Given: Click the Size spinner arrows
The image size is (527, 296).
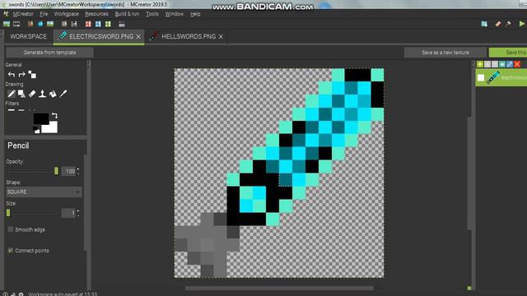Looking at the screenshot, I should click(x=78, y=213).
